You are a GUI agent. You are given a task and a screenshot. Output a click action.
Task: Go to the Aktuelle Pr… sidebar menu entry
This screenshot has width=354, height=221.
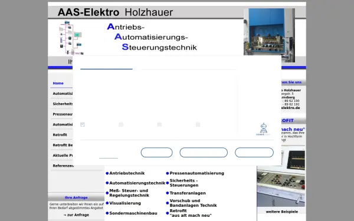pyautogui.click(x=63, y=156)
